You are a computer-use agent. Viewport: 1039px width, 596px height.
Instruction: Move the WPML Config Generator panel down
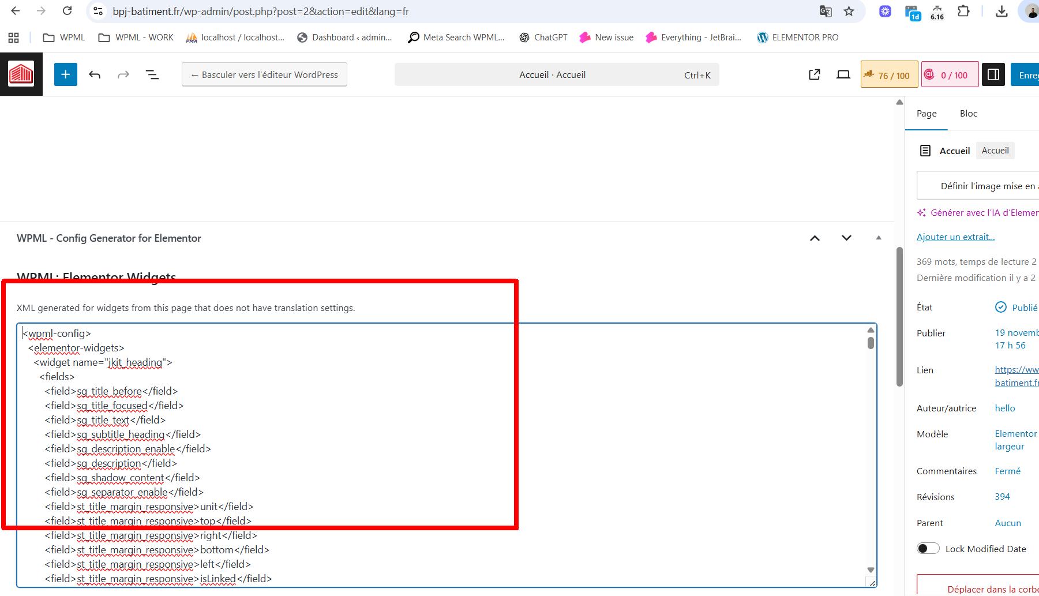point(846,238)
